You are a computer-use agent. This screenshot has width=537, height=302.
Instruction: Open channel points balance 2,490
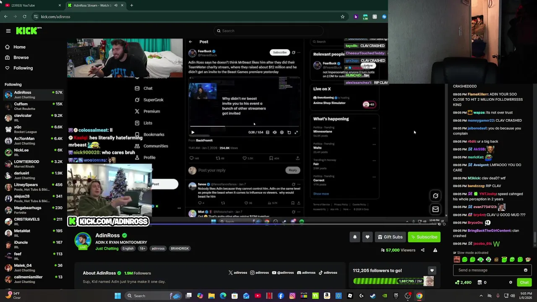464,282
